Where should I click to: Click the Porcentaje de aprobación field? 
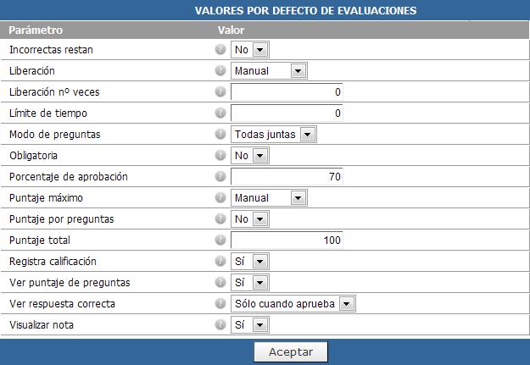tap(287, 177)
